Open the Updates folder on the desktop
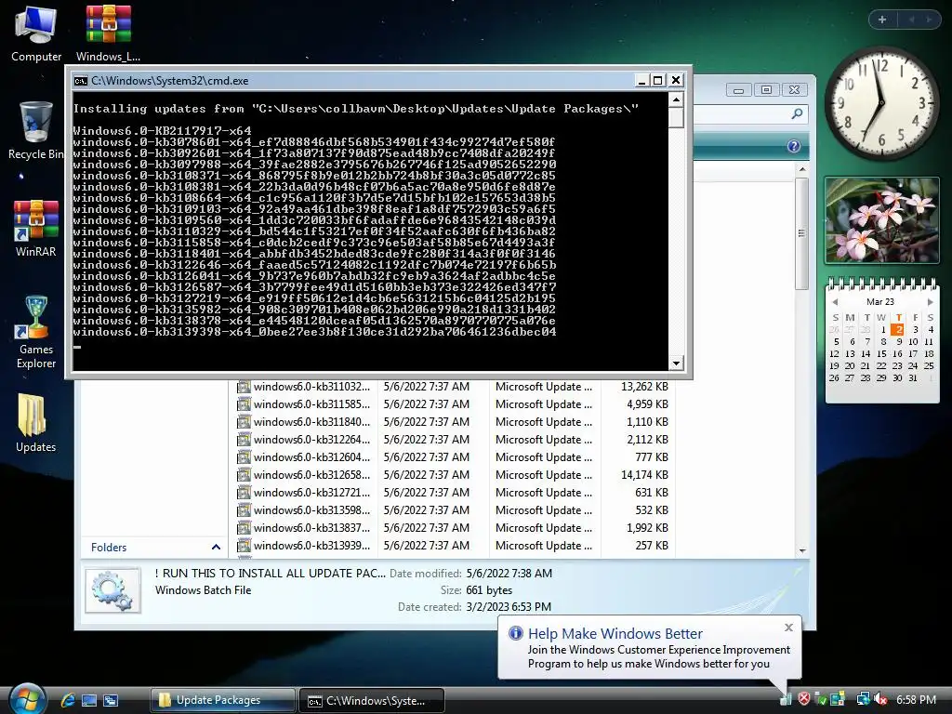 (36, 423)
